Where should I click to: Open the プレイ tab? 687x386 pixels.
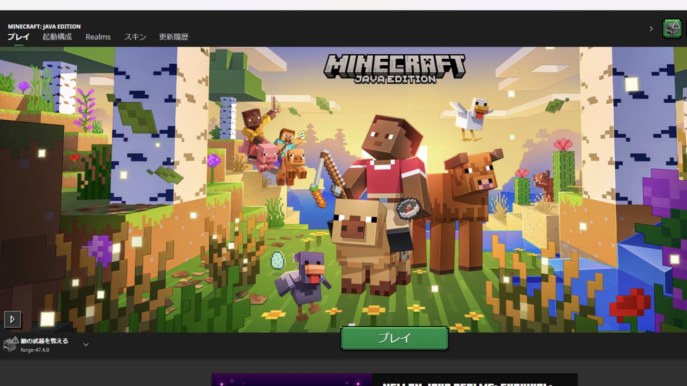coord(19,37)
